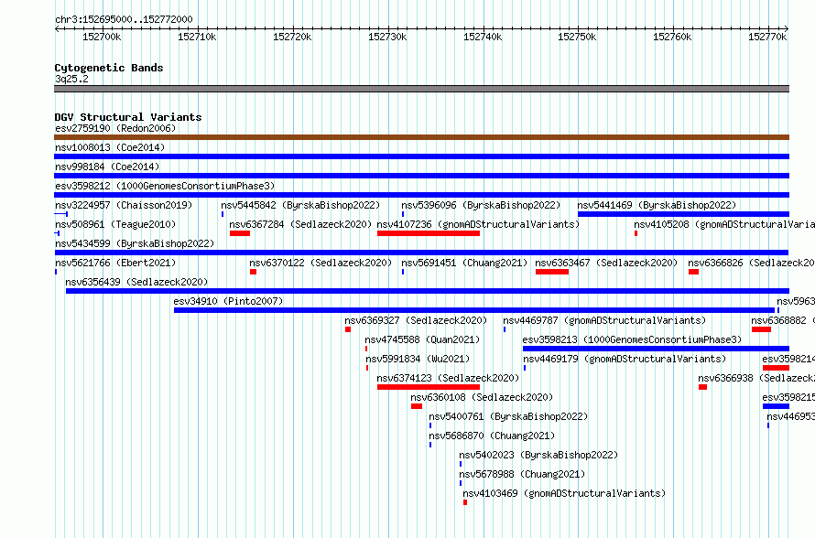
Task: Click the red bar under nsv6360108
Action: pos(417,406)
